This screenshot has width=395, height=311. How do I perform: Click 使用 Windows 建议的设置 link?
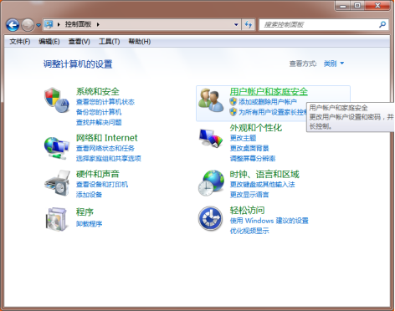[269, 221]
